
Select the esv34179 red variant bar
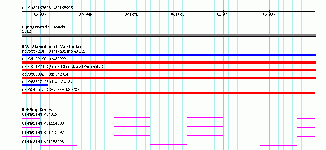pos(168,62)
